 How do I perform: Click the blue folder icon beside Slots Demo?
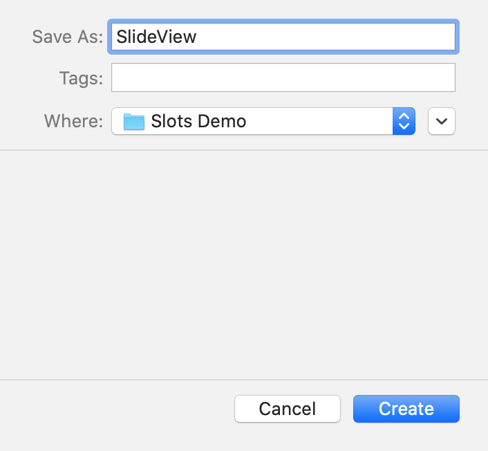(134, 122)
